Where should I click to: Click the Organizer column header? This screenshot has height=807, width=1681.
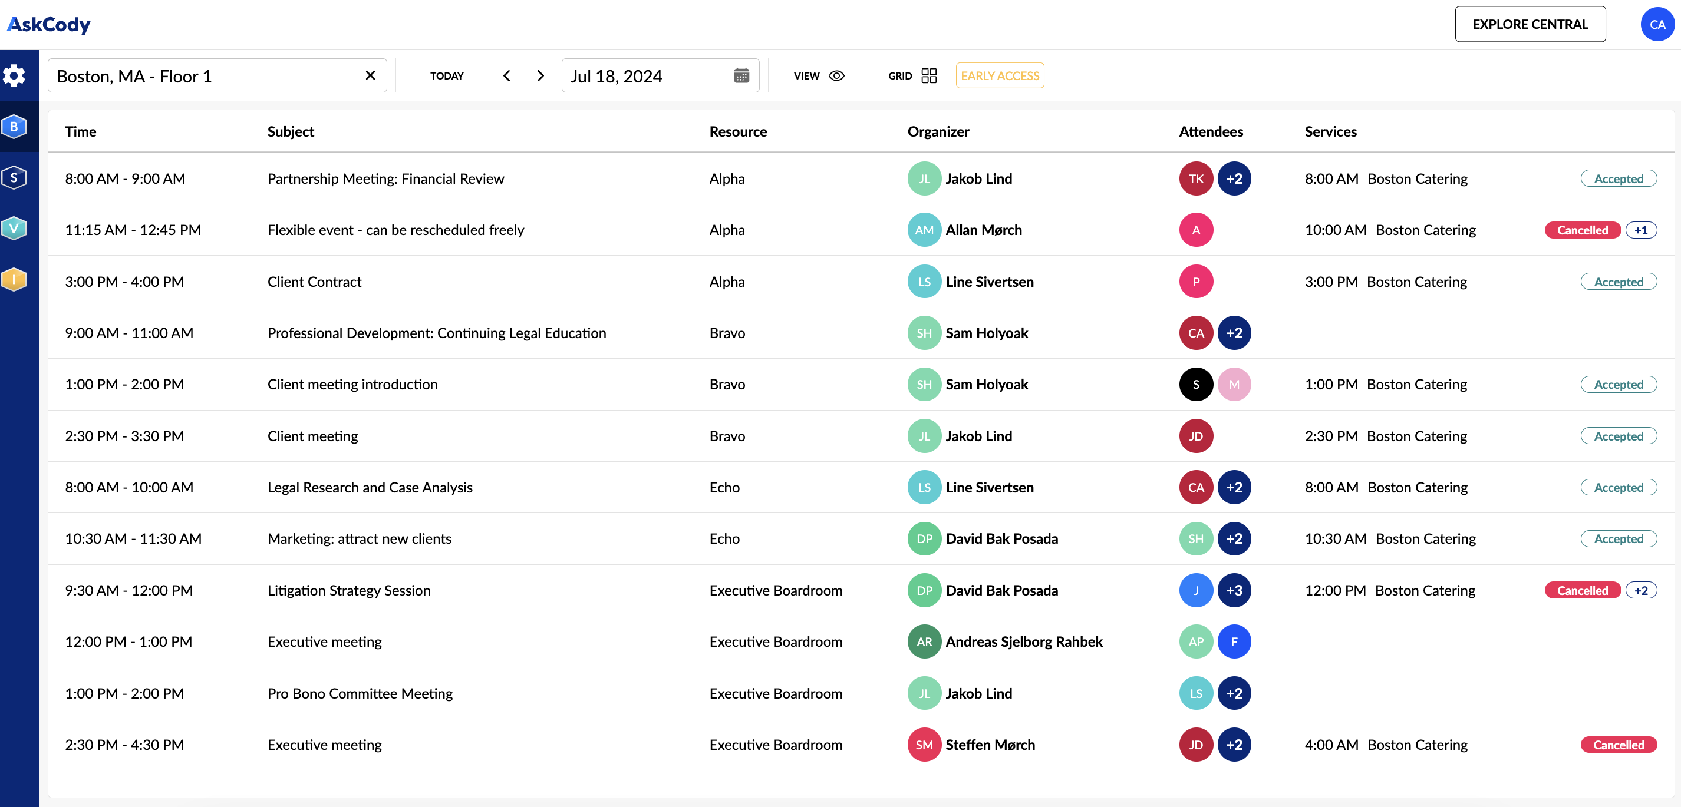click(x=938, y=131)
